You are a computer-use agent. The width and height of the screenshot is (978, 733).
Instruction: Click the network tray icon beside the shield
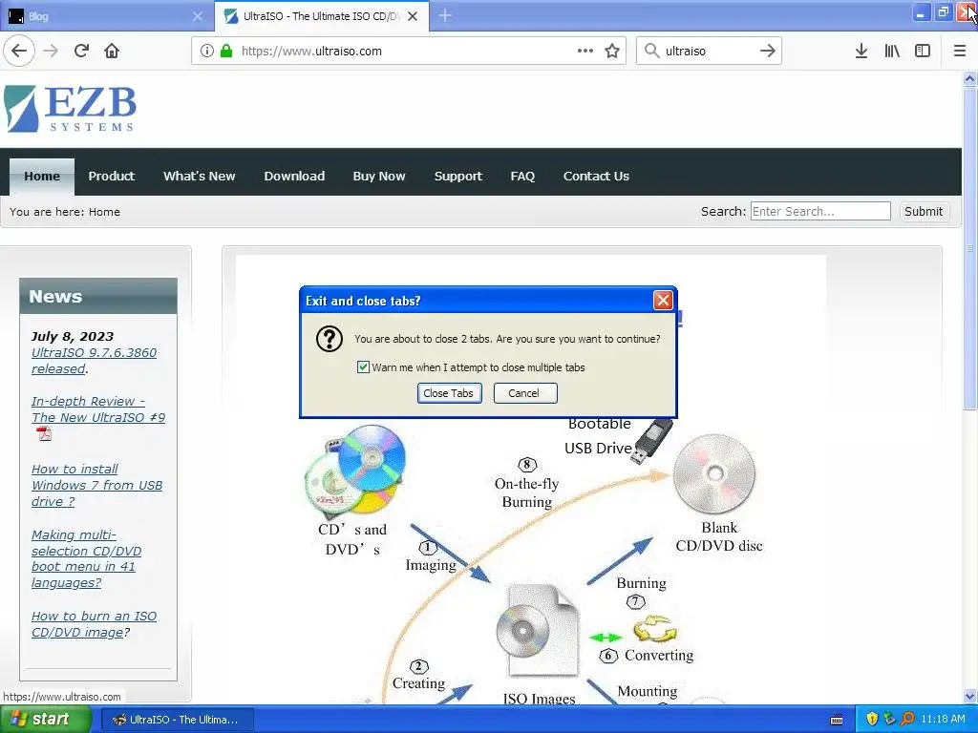889,719
